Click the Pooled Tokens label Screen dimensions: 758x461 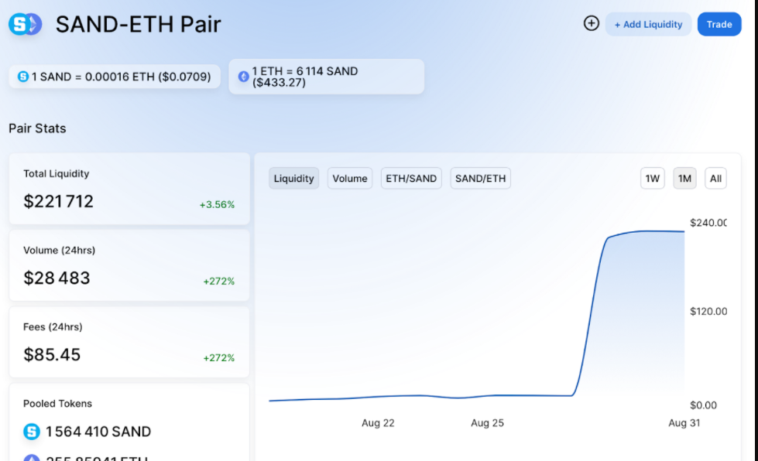(57, 404)
